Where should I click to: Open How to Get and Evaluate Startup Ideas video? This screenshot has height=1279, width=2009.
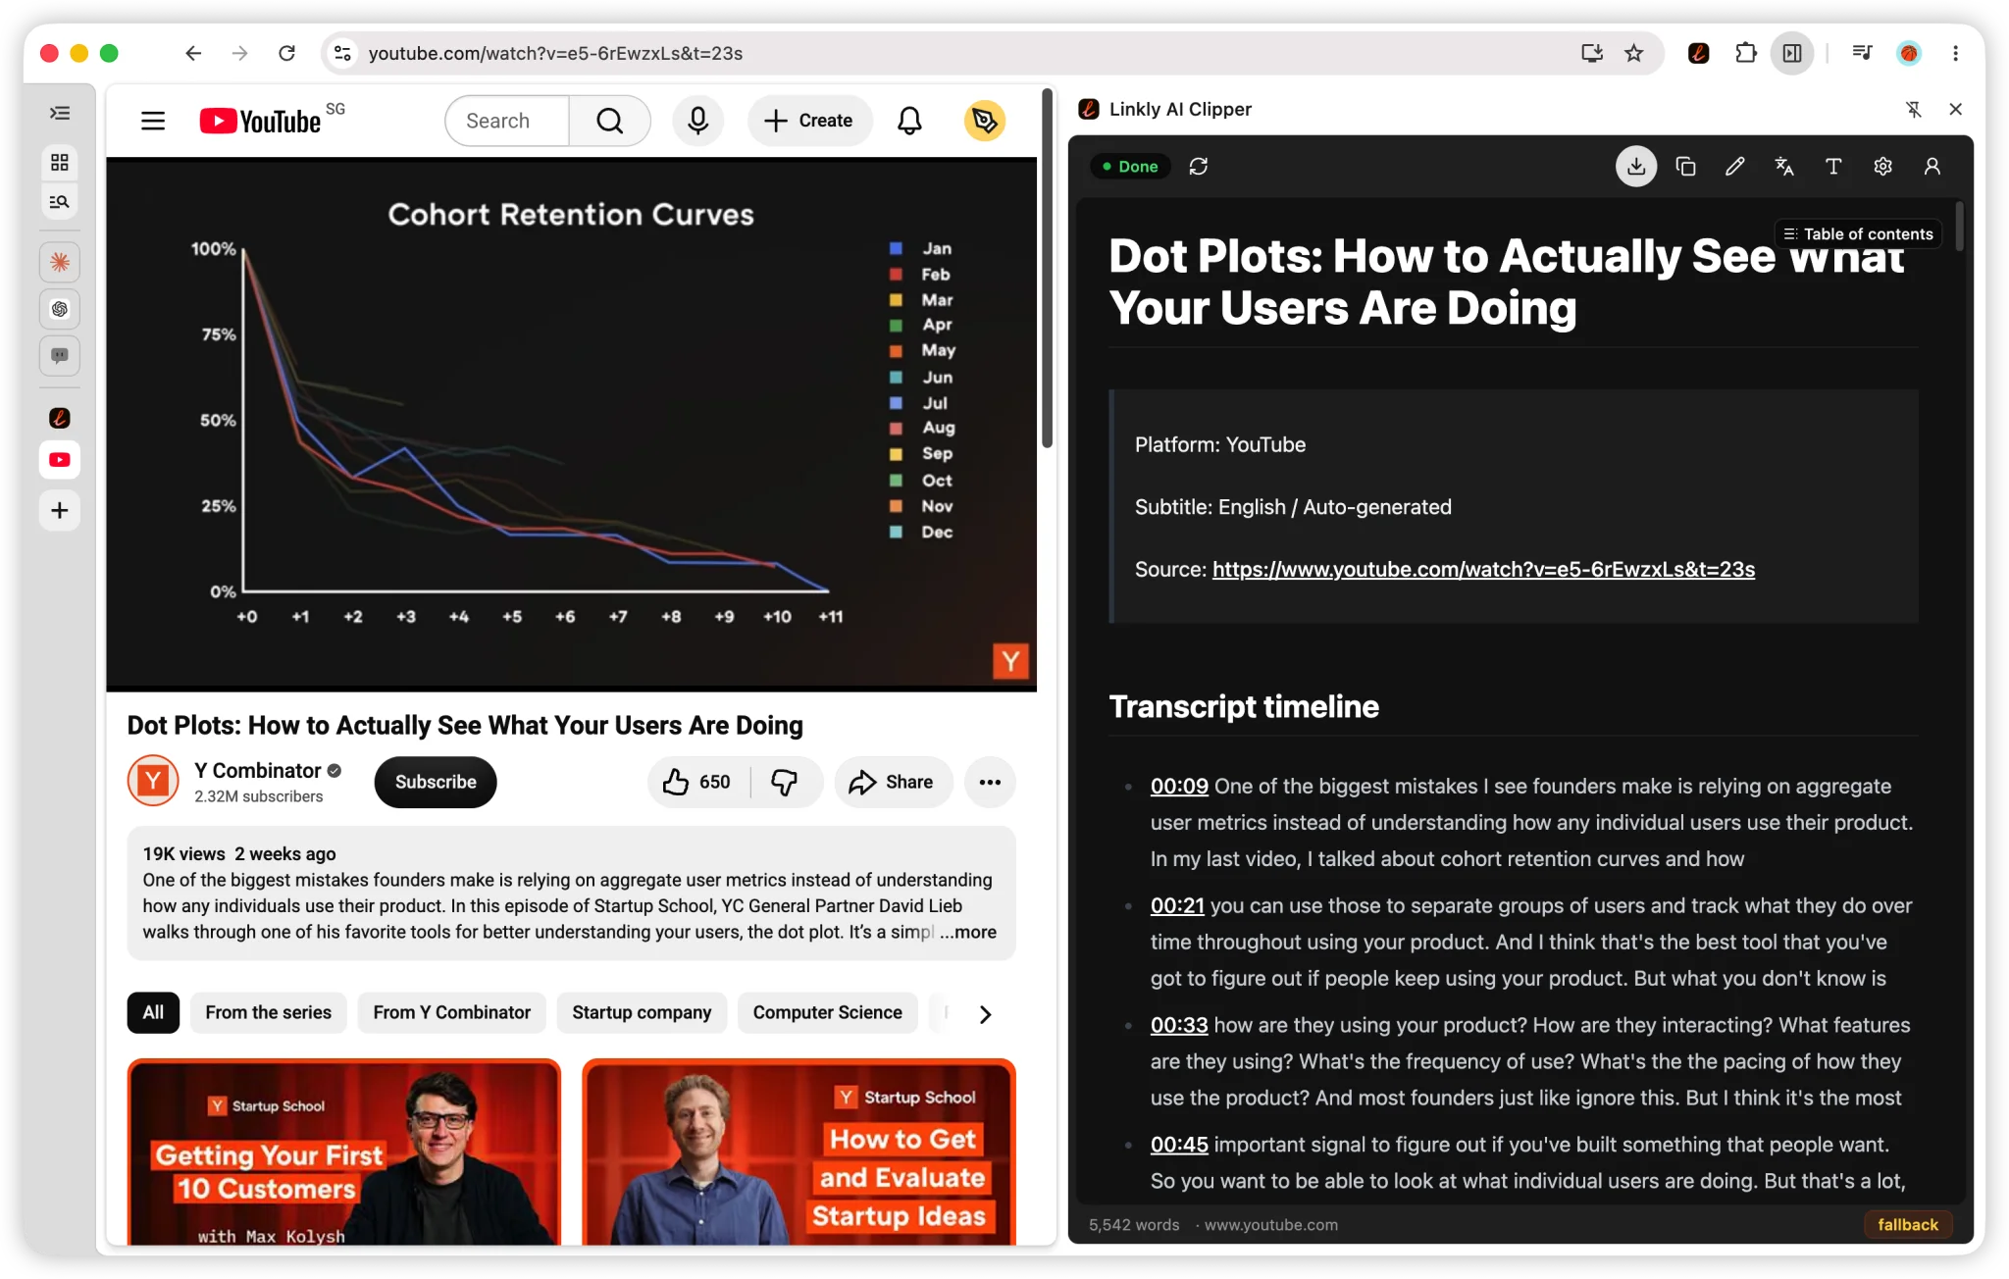(798, 1151)
